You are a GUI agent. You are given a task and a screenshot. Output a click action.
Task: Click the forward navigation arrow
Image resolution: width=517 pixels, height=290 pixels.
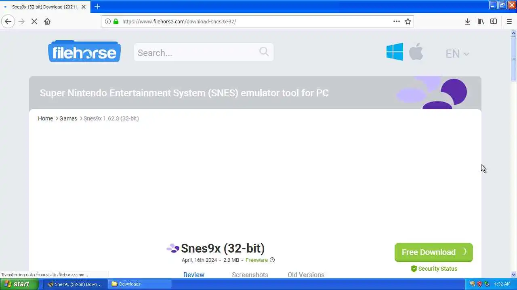(21, 21)
